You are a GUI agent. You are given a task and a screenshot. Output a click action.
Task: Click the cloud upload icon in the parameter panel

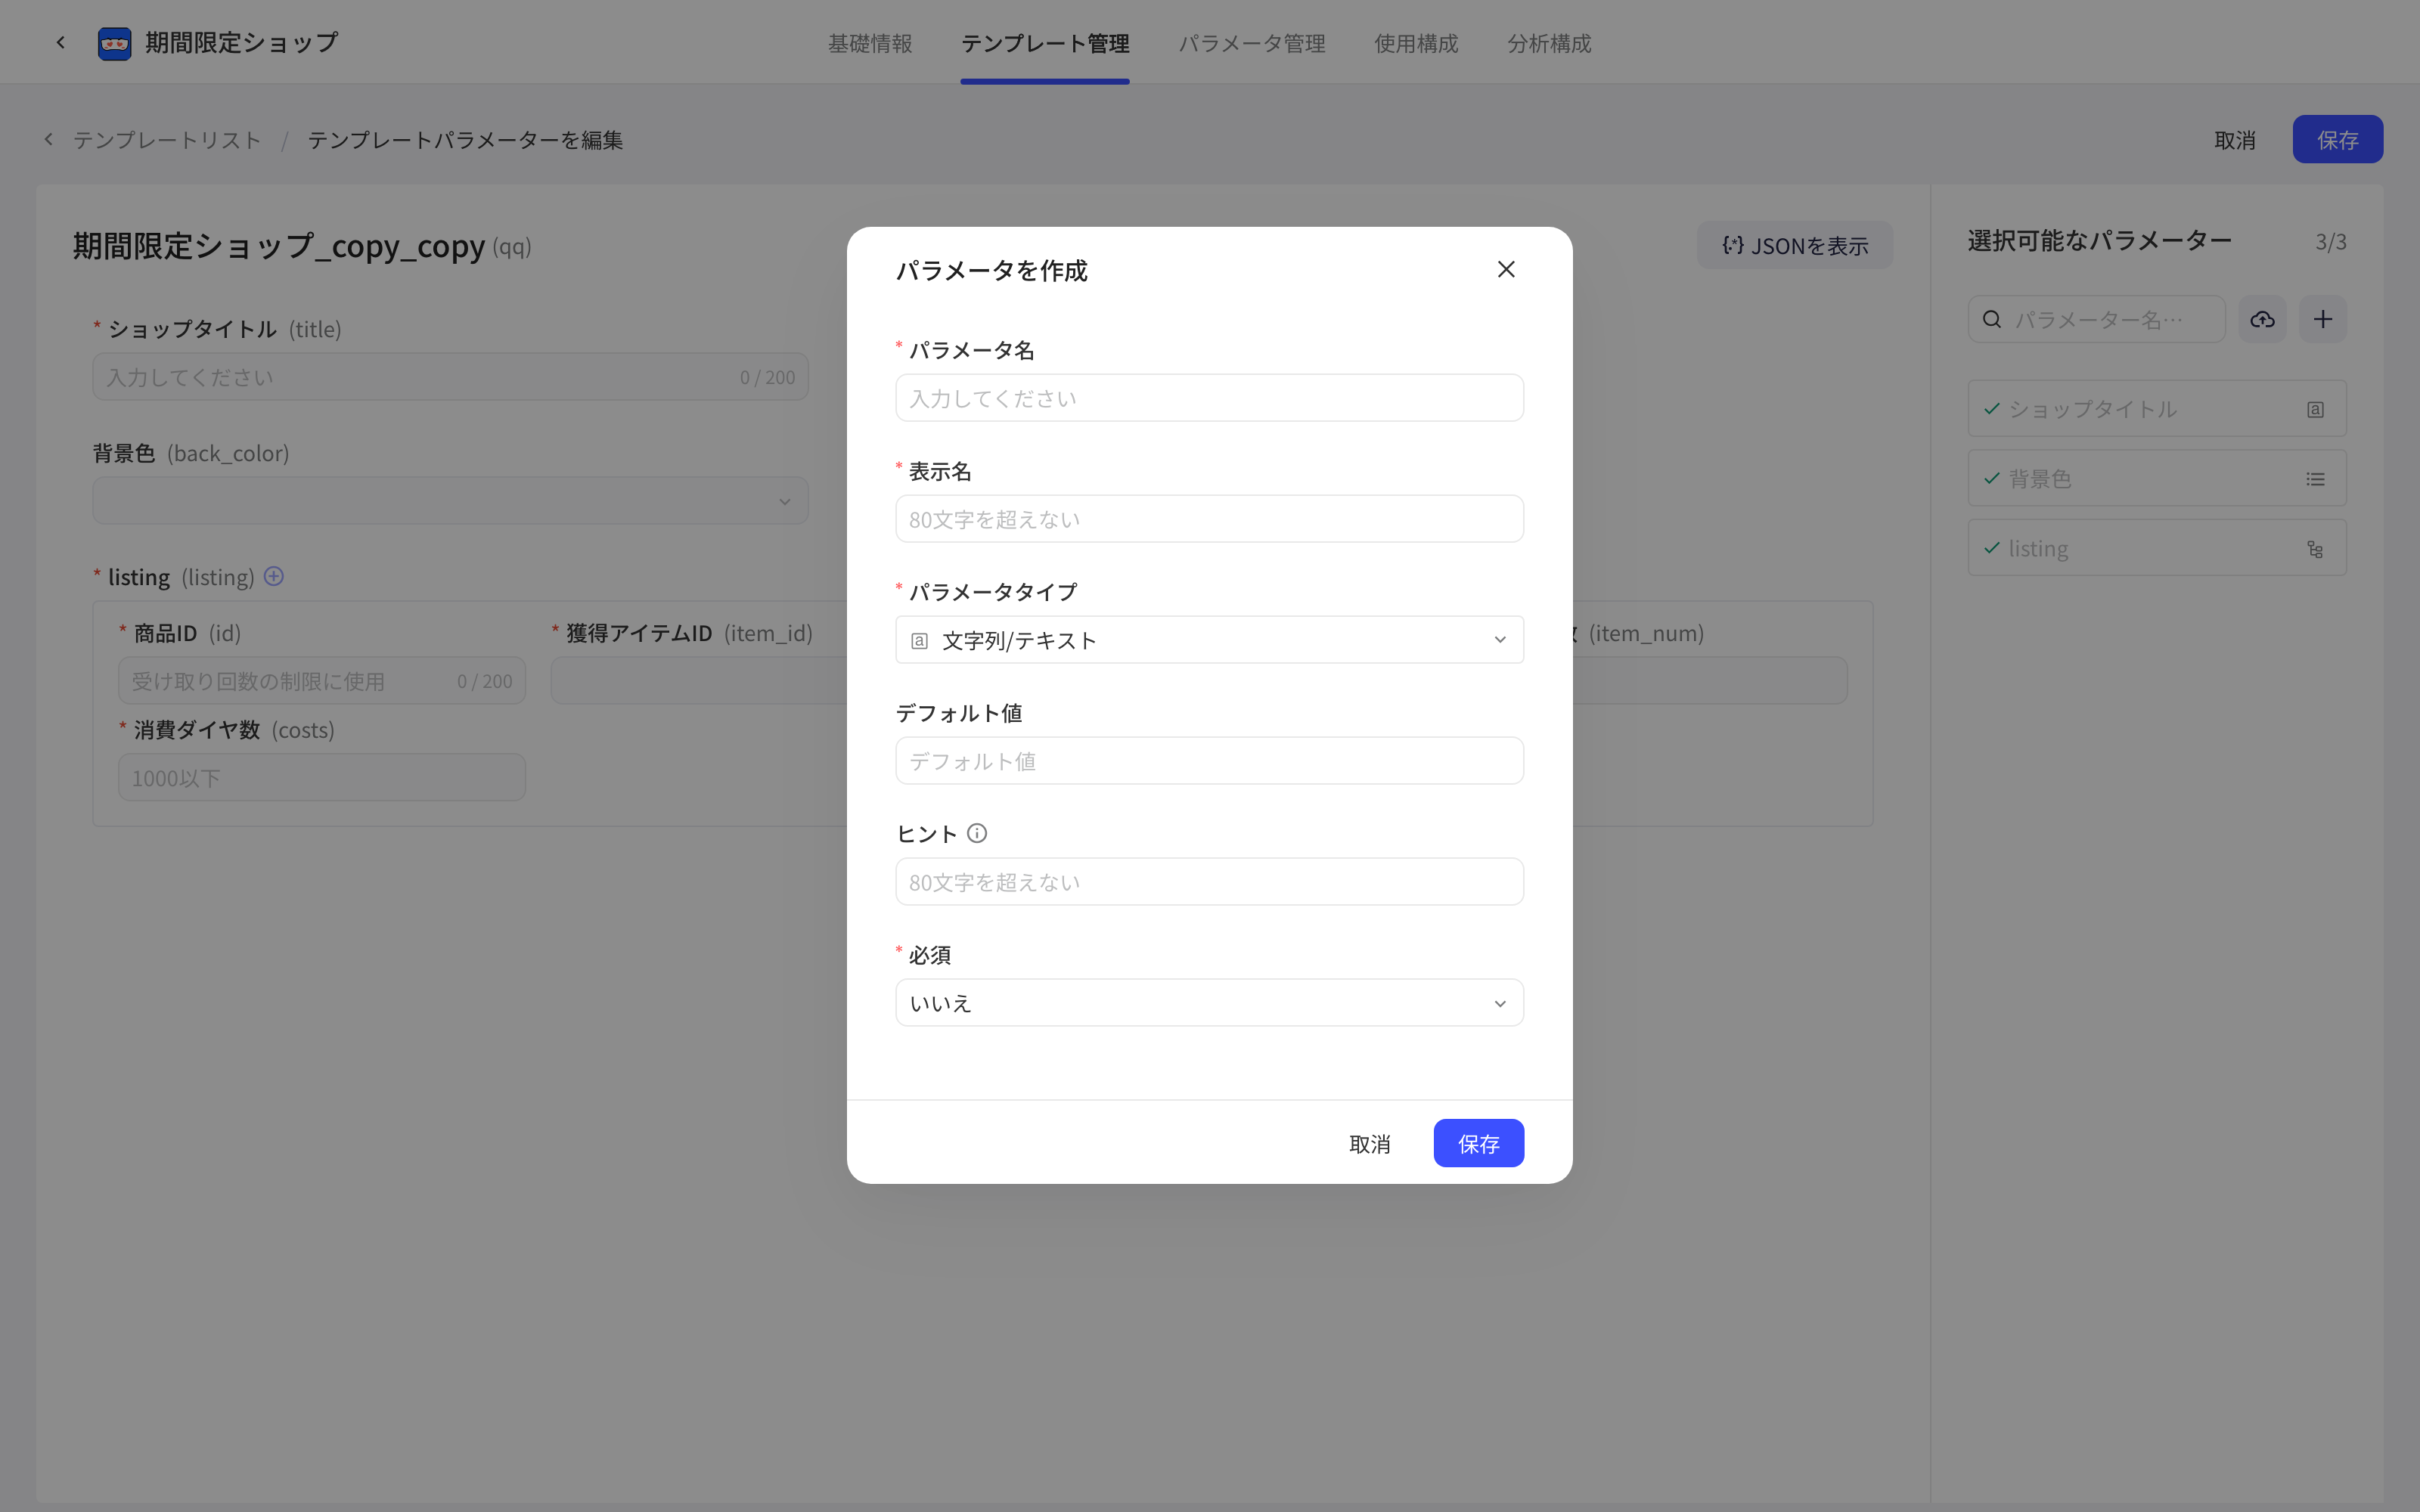2262,319
